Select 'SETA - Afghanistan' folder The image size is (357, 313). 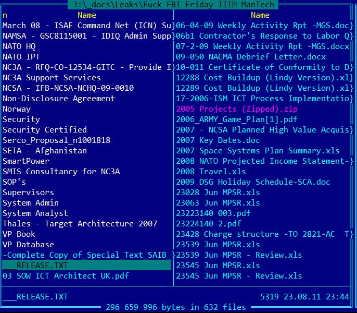coord(45,151)
